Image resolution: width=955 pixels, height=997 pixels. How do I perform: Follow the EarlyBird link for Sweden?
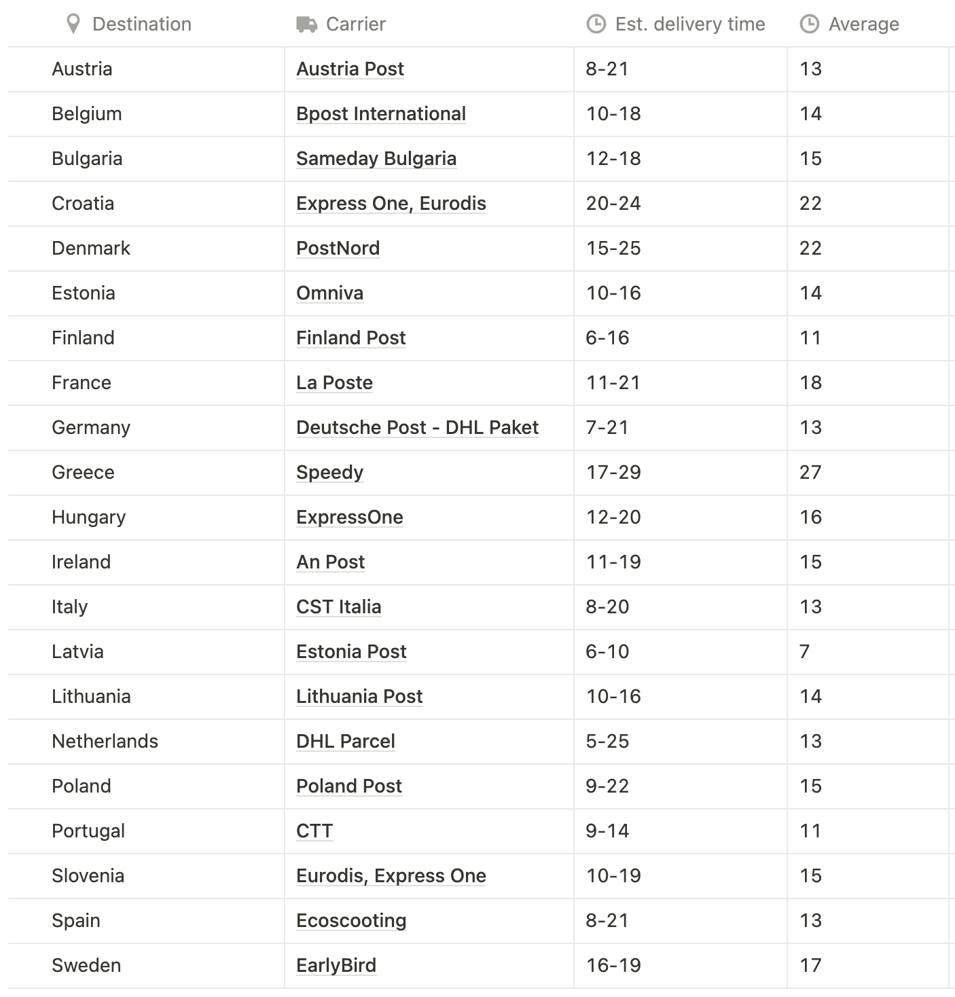point(336,966)
